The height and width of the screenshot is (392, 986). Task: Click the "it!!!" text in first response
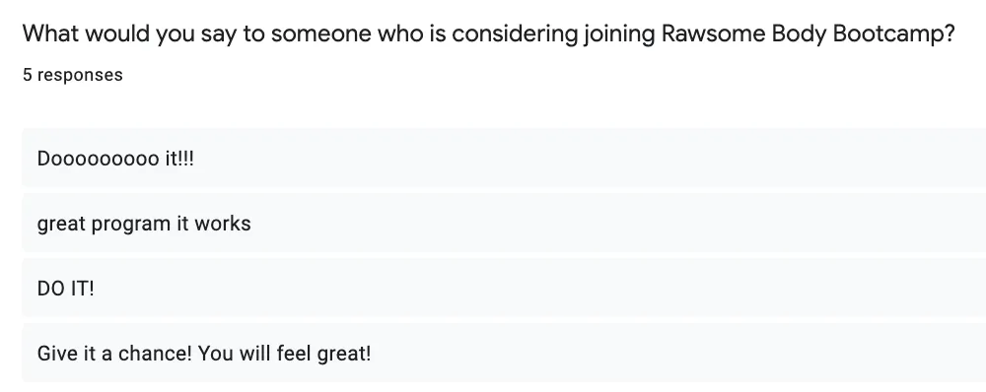coord(179,159)
